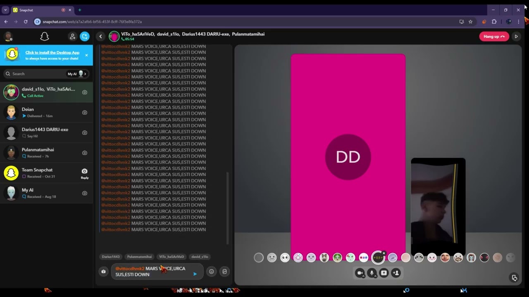The width and height of the screenshot is (529, 297).
Task: Snap camera icon on Darius1443 DARIU-exe row
Action: pos(85,133)
